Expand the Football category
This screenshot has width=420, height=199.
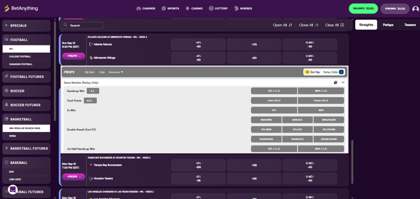(x=26, y=40)
